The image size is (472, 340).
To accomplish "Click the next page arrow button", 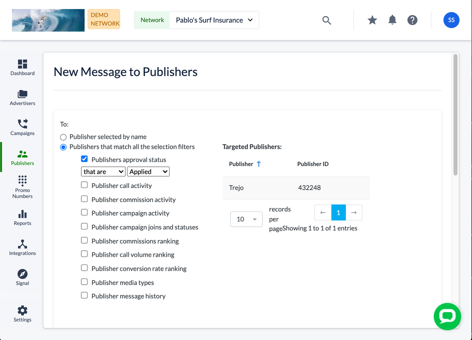I will [x=354, y=212].
